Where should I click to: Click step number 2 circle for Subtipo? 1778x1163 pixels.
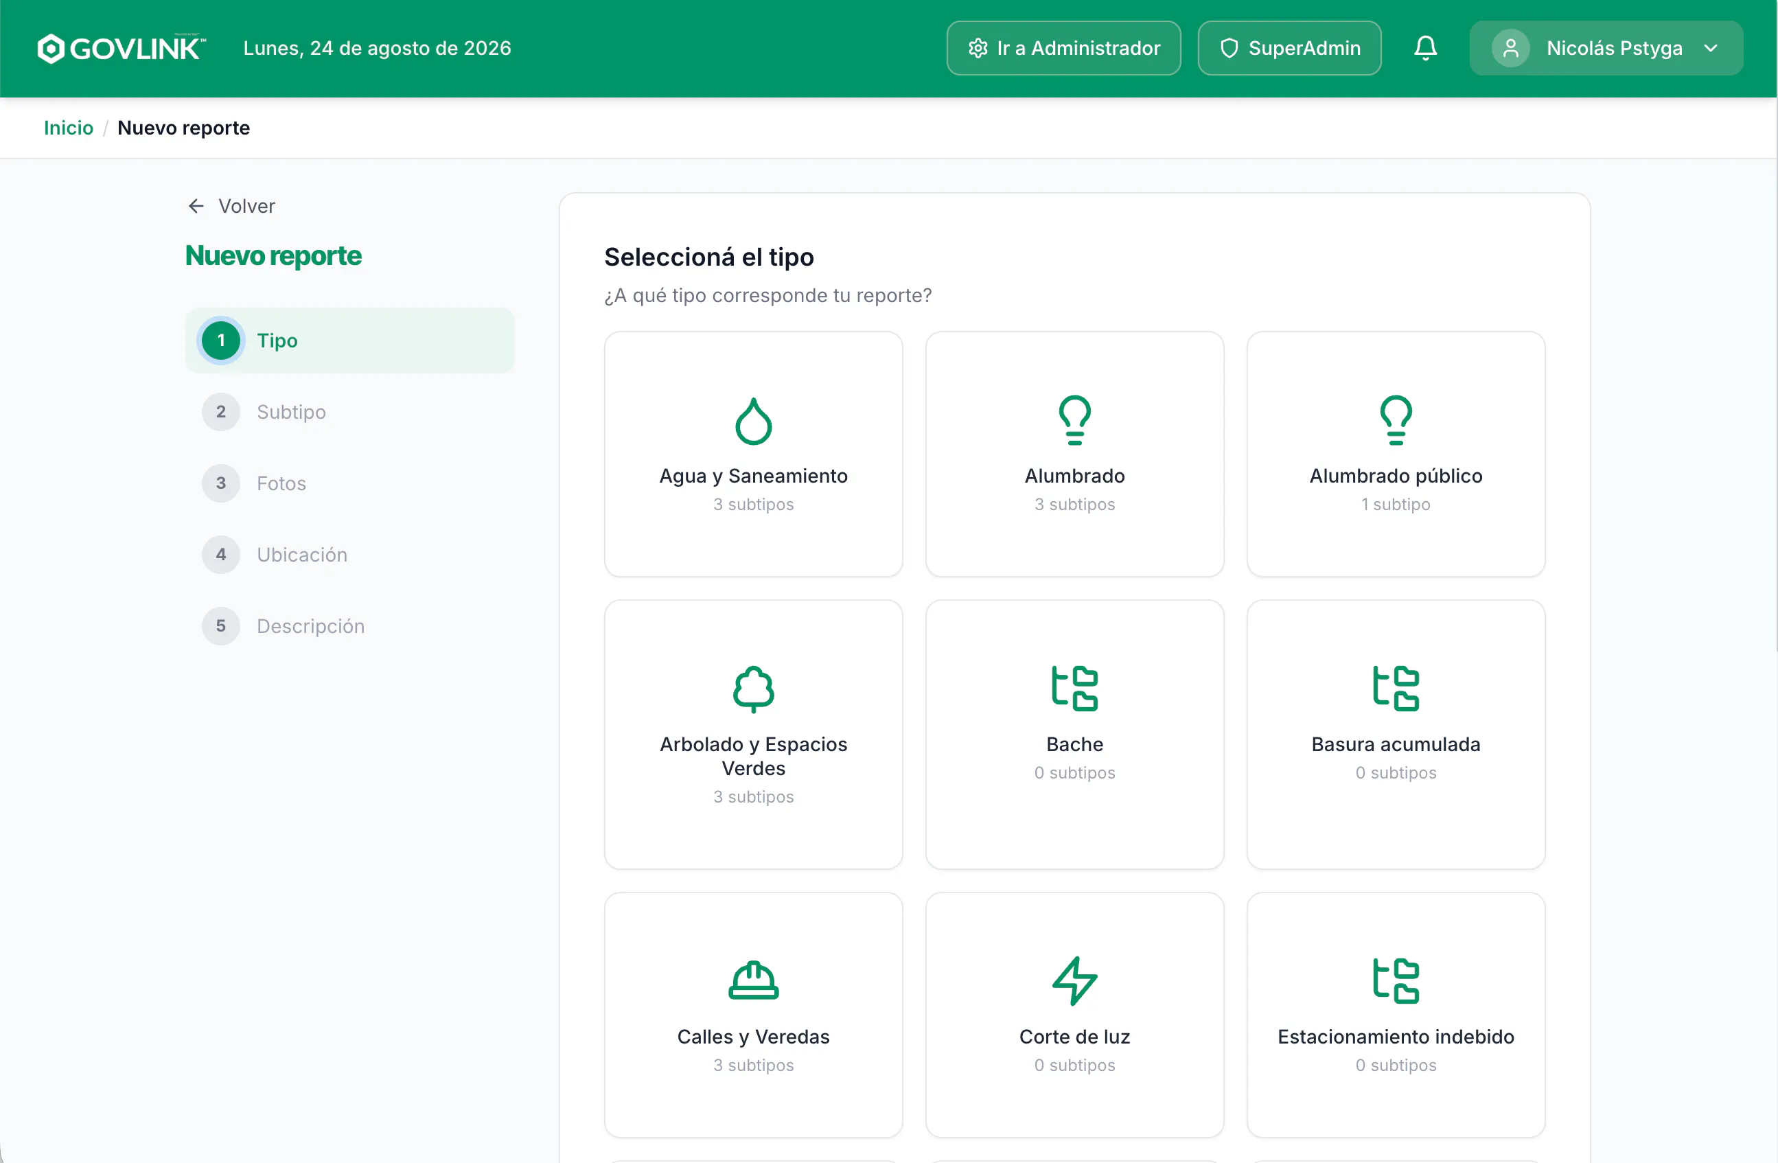[221, 413]
